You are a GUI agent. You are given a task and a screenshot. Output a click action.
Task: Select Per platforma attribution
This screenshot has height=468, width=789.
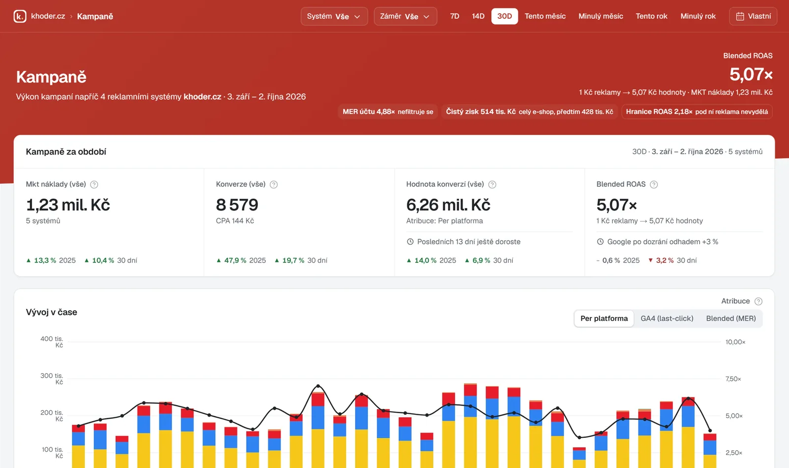point(604,319)
